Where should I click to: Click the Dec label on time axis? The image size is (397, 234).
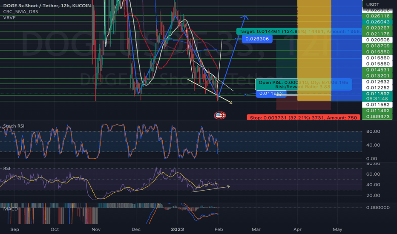pyautogui.click(x=136, y=229)
